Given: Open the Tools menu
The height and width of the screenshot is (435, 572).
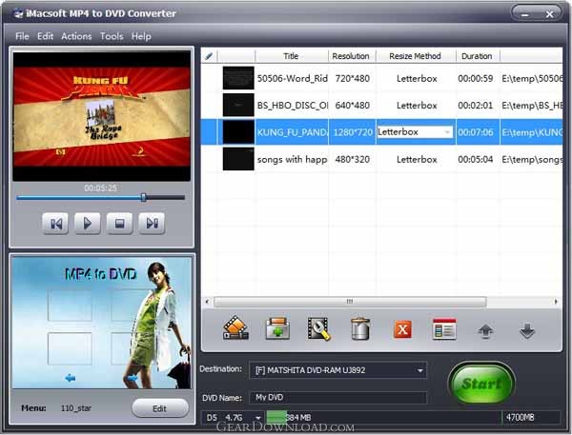Looking at the screenshot, I should (112, 36).
